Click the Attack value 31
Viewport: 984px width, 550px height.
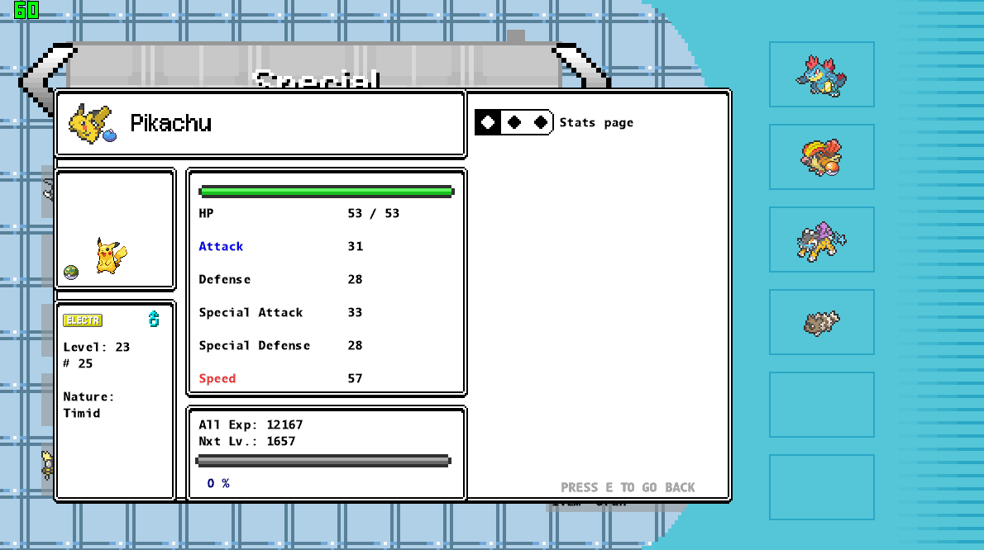(x=356, y=246)
